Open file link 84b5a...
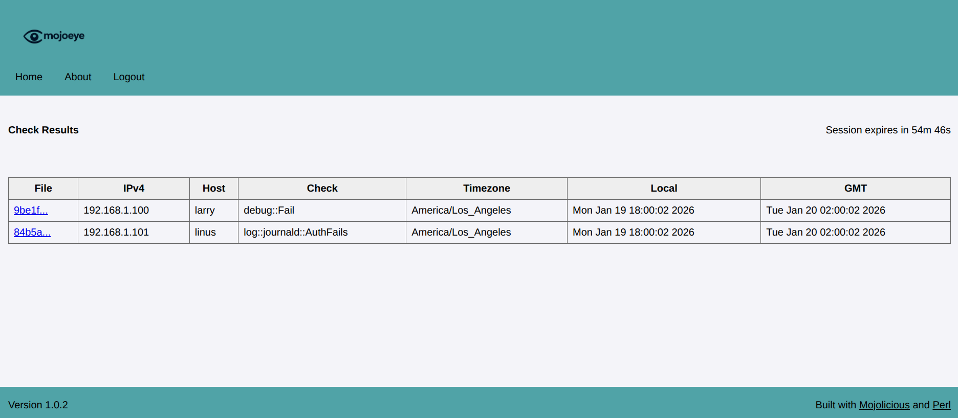The image size is (958, 418). tap(32, 232)
